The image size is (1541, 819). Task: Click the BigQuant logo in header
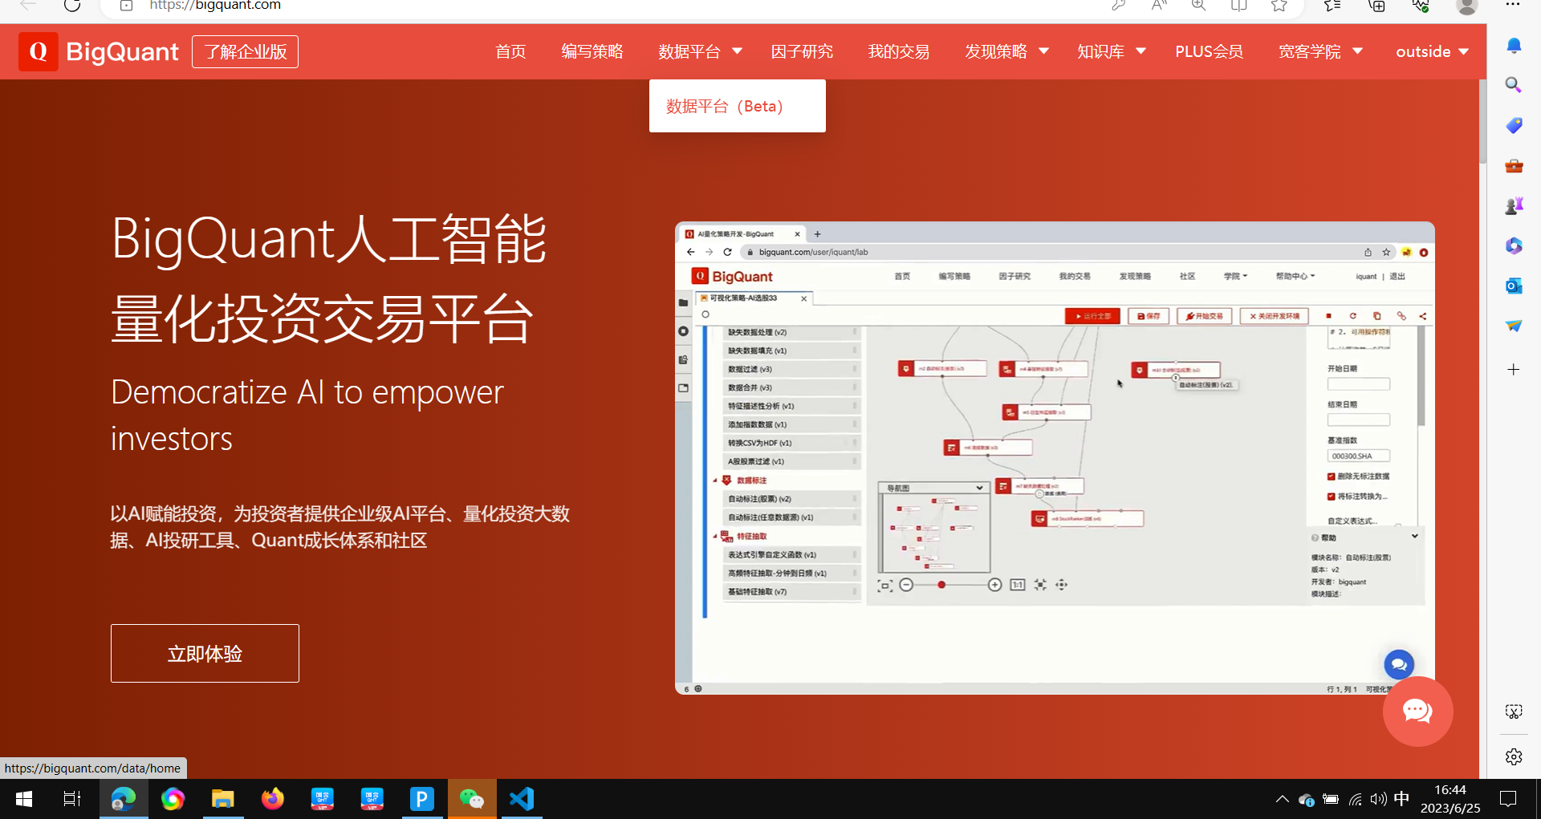99,51
